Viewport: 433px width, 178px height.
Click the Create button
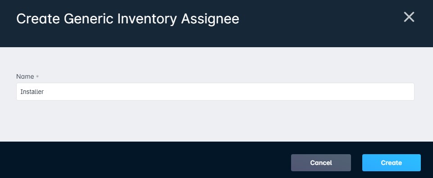click(x=391, y=163)
